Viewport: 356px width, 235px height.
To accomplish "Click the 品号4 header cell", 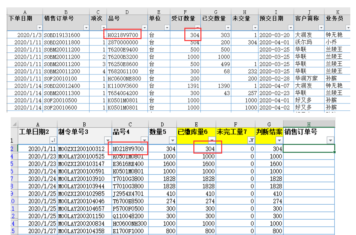I will [x=130, y=136].
